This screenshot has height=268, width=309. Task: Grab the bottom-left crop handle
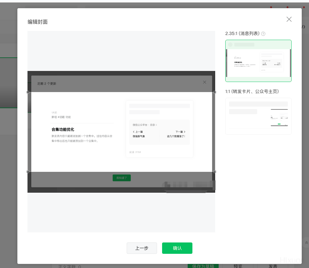point(28,172)
